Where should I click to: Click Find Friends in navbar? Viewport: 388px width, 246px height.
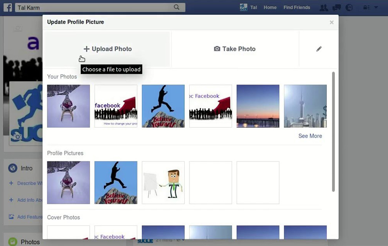coord(297,7)
